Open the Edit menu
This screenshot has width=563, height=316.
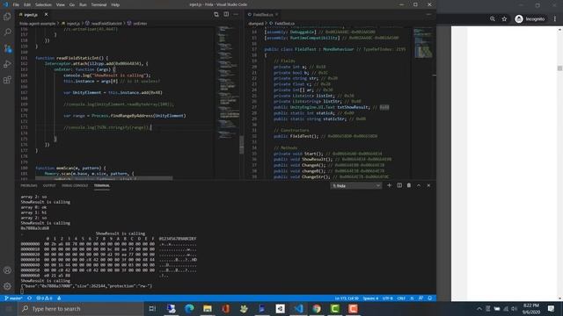pos(27,4)
